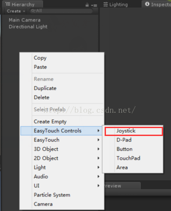Screen dimensions: 171x211
Task: Switch to the Hierarchy tab
Action: click(x=22, y=4)
